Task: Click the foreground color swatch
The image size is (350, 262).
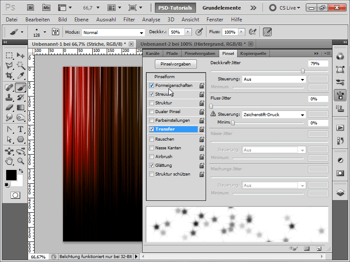Action: point(11,175)
